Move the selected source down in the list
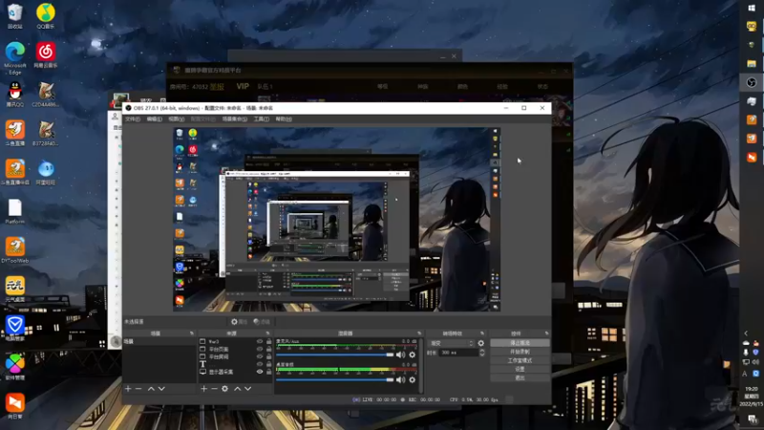The width and height of the screenshot is (764, 430). pos(248,389)
